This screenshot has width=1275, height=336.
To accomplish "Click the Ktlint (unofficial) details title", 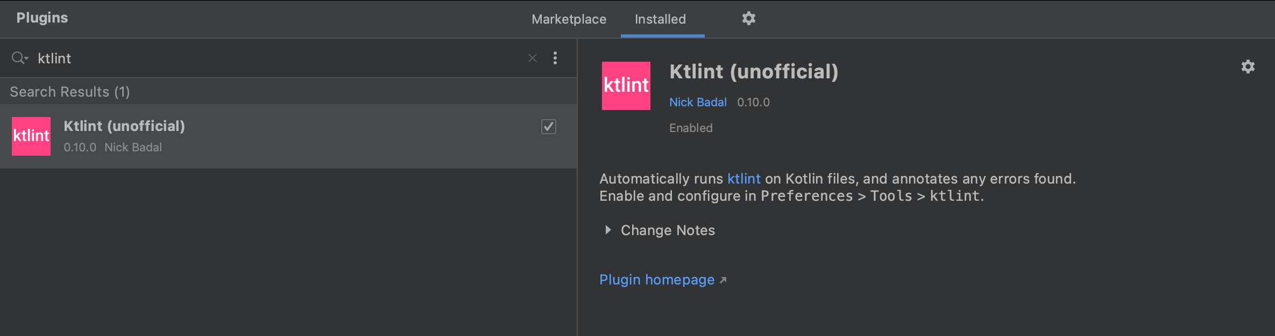I will 754,72.
